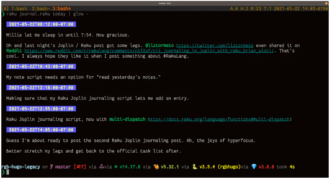Click the Ruby gem icon
Screen dimensions: 330x179
254,167
